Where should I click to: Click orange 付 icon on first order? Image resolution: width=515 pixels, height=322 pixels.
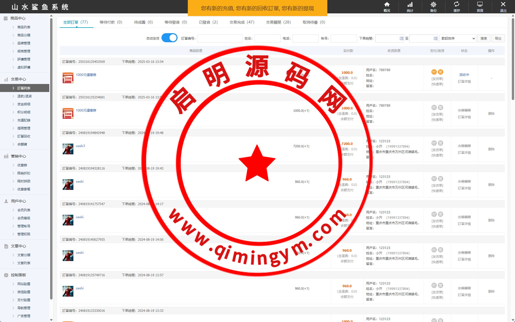(x=434, y=72)
